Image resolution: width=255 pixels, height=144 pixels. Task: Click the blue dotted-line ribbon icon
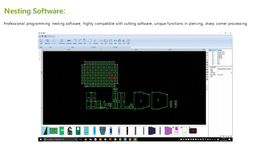[x=69, y=41]
